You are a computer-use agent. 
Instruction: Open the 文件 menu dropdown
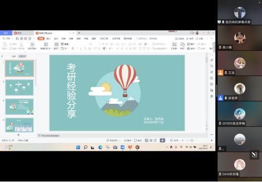pyautogui.click(x=8, y=39)
